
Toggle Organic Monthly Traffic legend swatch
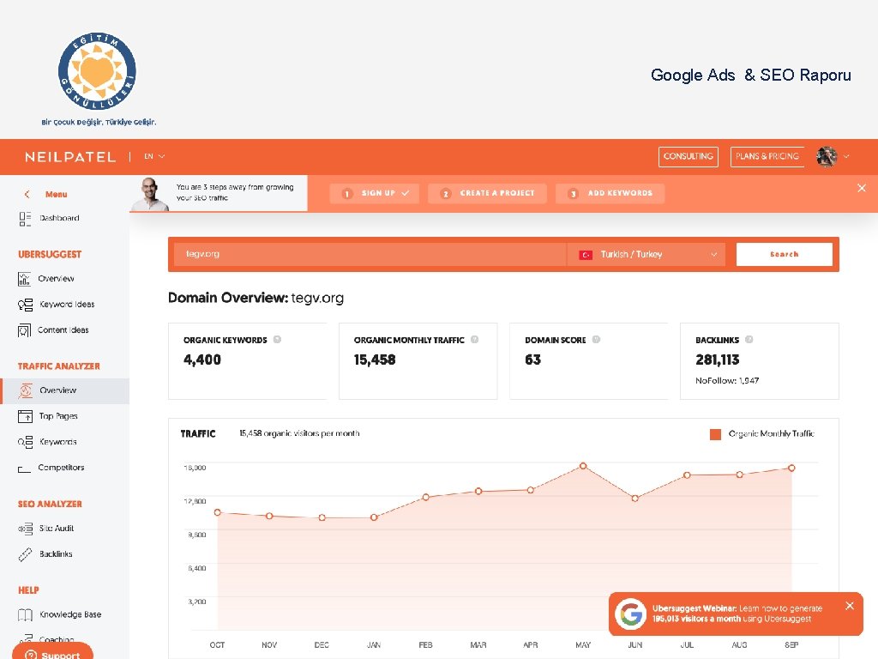tap(715, 434)
